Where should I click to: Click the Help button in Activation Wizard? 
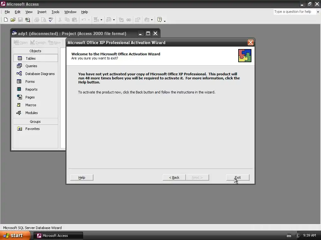[82, 177]
